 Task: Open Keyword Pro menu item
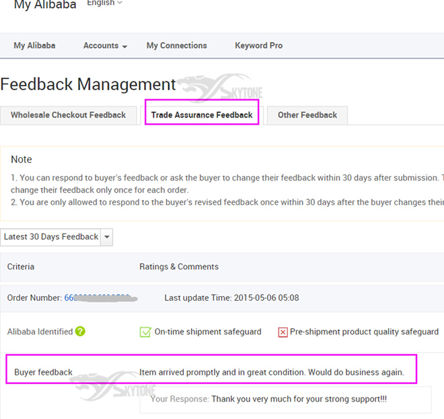tap(258, 46)
